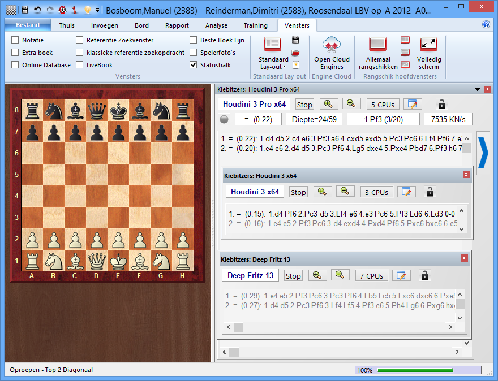Arrange windows side by side using the top small icon
Screen dimensions: 498x381
(x=405, y=40)
